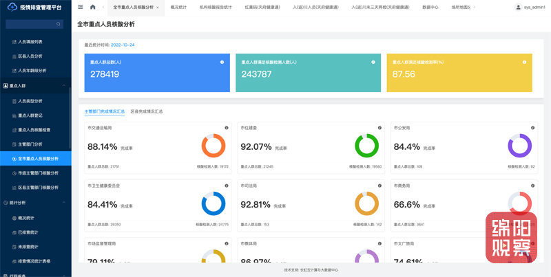This screenshot has width=551, height=277.
Task: Click total value 278419
Action: click(105, 74)
